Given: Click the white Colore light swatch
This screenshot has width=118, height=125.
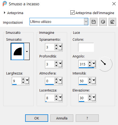Looking at the screenshot, I should tap(86, 47).
